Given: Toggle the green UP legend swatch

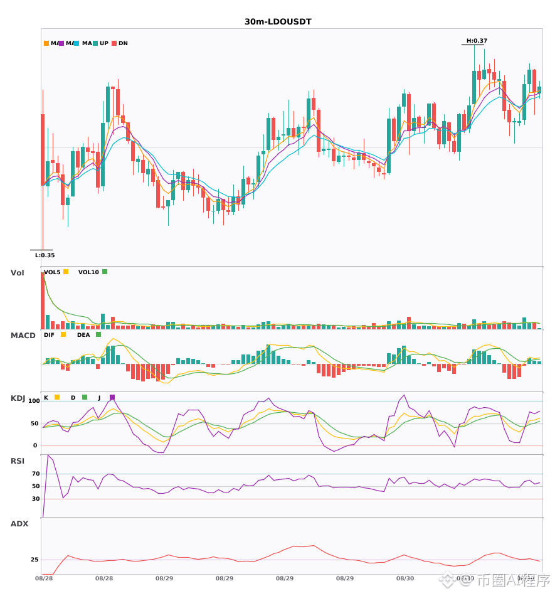Looking at the screenshot, I should 95,43.
